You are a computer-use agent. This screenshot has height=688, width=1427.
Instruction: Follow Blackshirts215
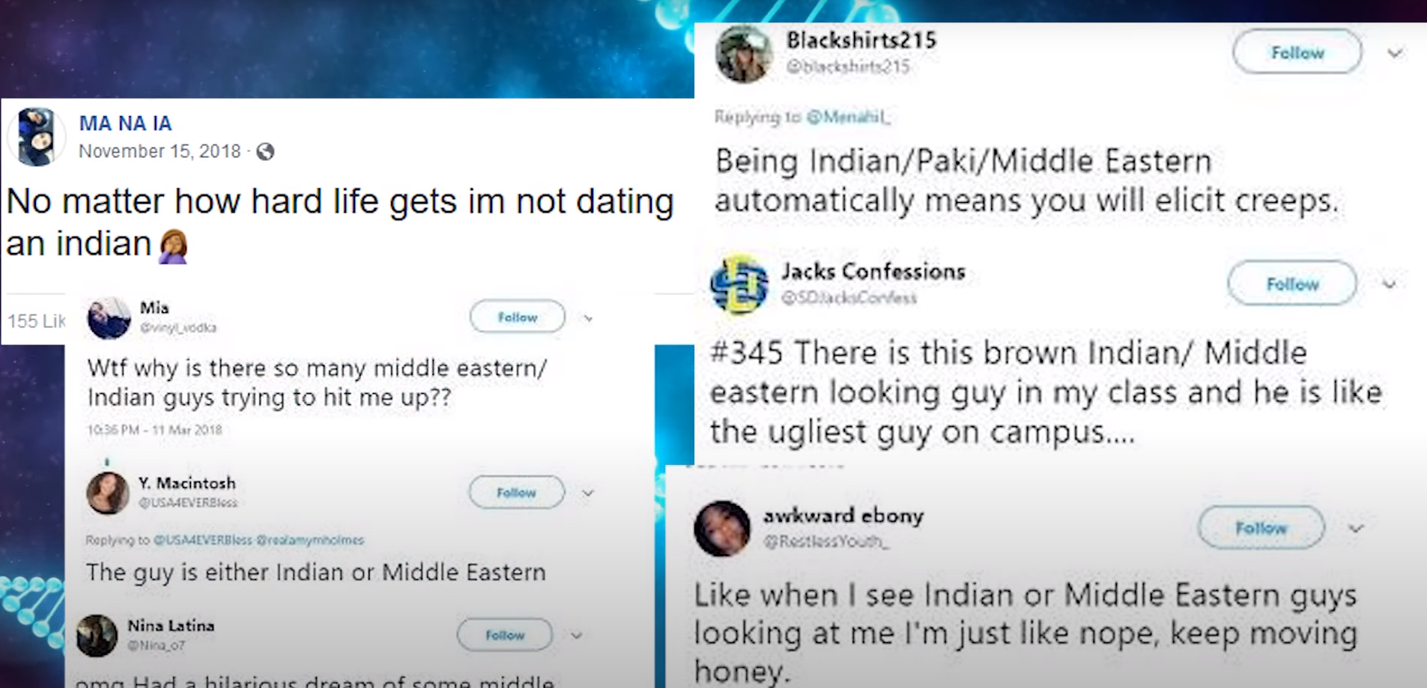coord(1297,52)
